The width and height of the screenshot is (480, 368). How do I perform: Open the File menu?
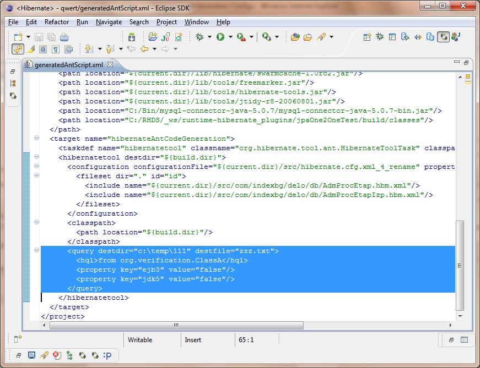pos(13,22)
